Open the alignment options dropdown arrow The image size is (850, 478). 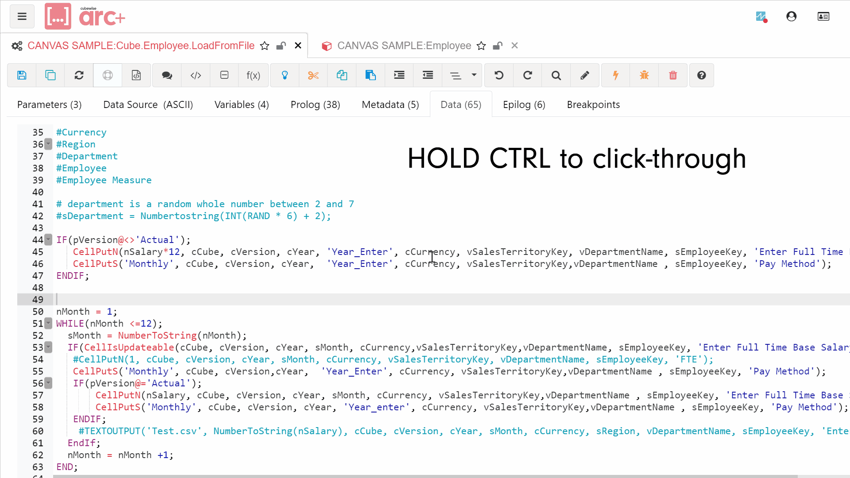click(474, 75)
